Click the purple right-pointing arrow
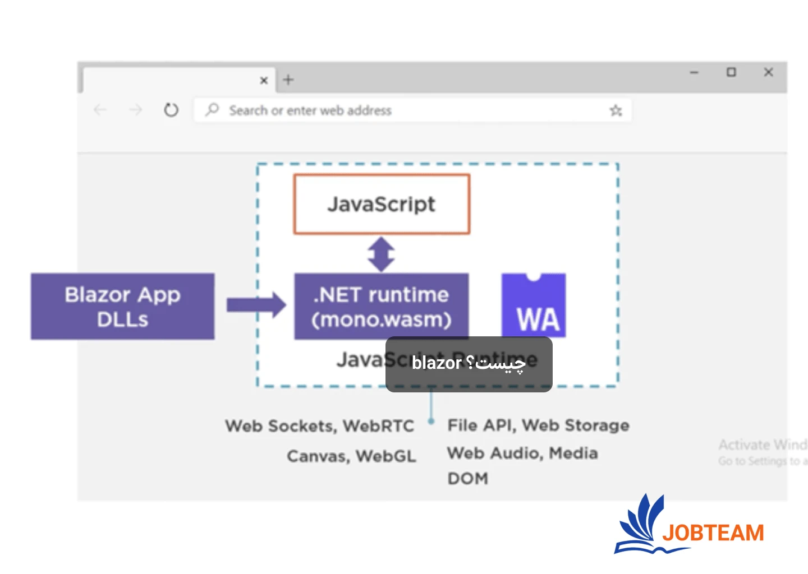 256,305
